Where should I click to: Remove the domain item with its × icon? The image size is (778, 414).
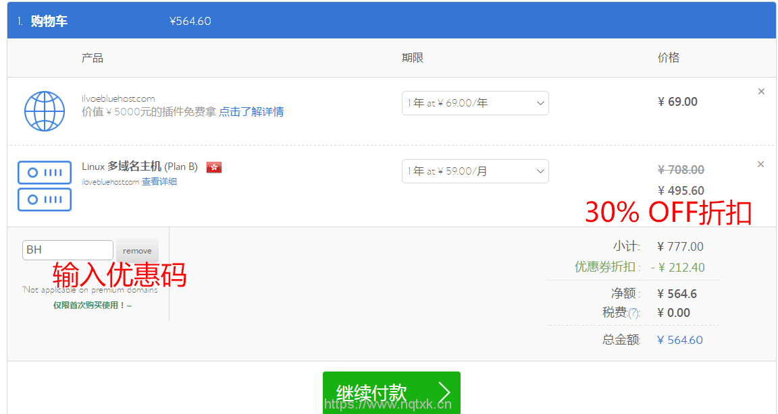click(761, 92)
